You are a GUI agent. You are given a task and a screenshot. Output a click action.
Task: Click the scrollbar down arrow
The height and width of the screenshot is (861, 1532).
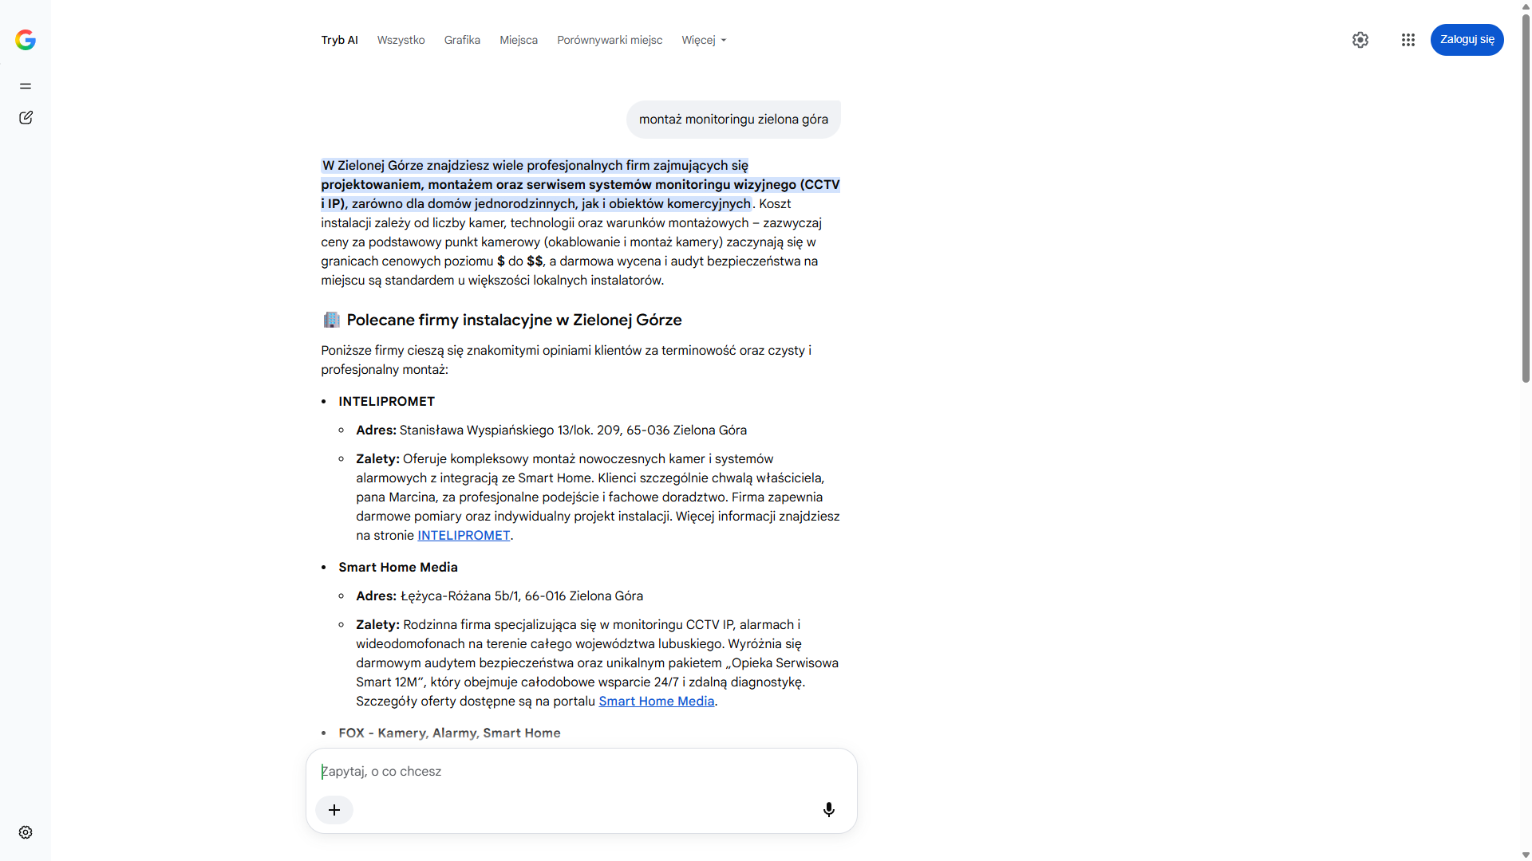tap(1525, 855)
